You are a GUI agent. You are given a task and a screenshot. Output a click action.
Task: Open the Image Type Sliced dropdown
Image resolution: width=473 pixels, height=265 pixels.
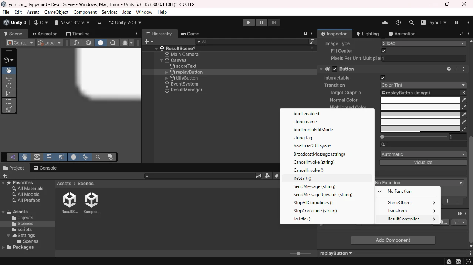(423, 43)
